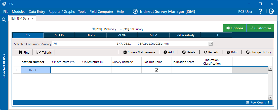This screenshot has width=278, height=110.
Task: Sort by CIS Structure P/S column header
Action: point(66,62)
